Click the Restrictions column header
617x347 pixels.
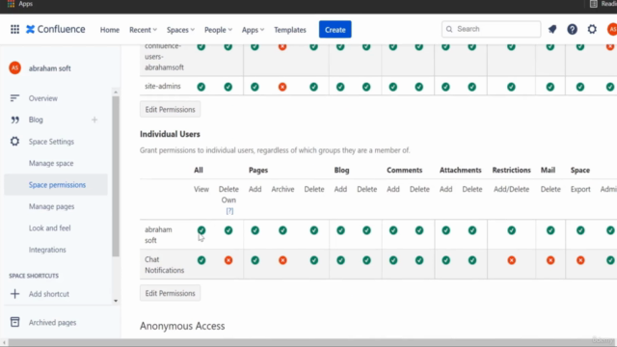pos(511,170)
